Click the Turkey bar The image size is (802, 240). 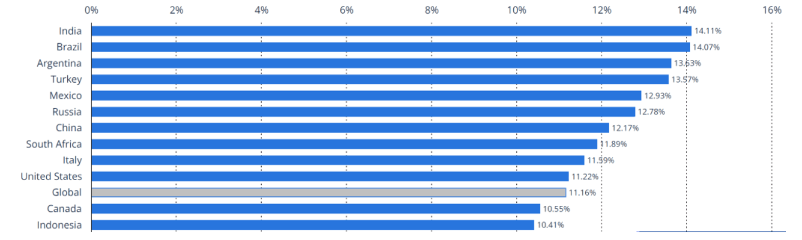pos(379,80)
